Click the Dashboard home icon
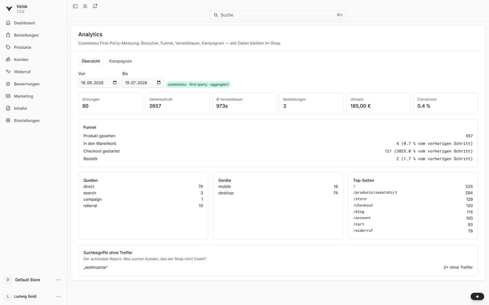The width and height of the screenshot is (489, 305). [x=8, y=23]
